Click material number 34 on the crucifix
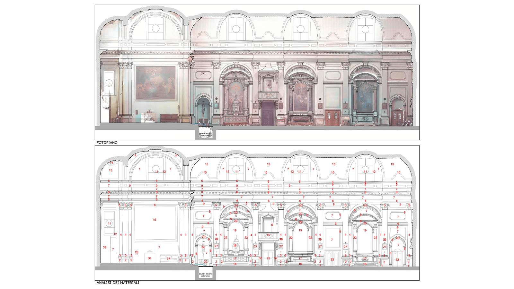 pos(203,247)
